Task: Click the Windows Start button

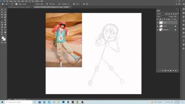Action: click(2, 102)
